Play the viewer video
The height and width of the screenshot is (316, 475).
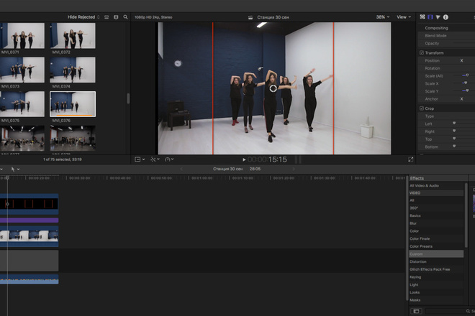(x=244, y=159)
